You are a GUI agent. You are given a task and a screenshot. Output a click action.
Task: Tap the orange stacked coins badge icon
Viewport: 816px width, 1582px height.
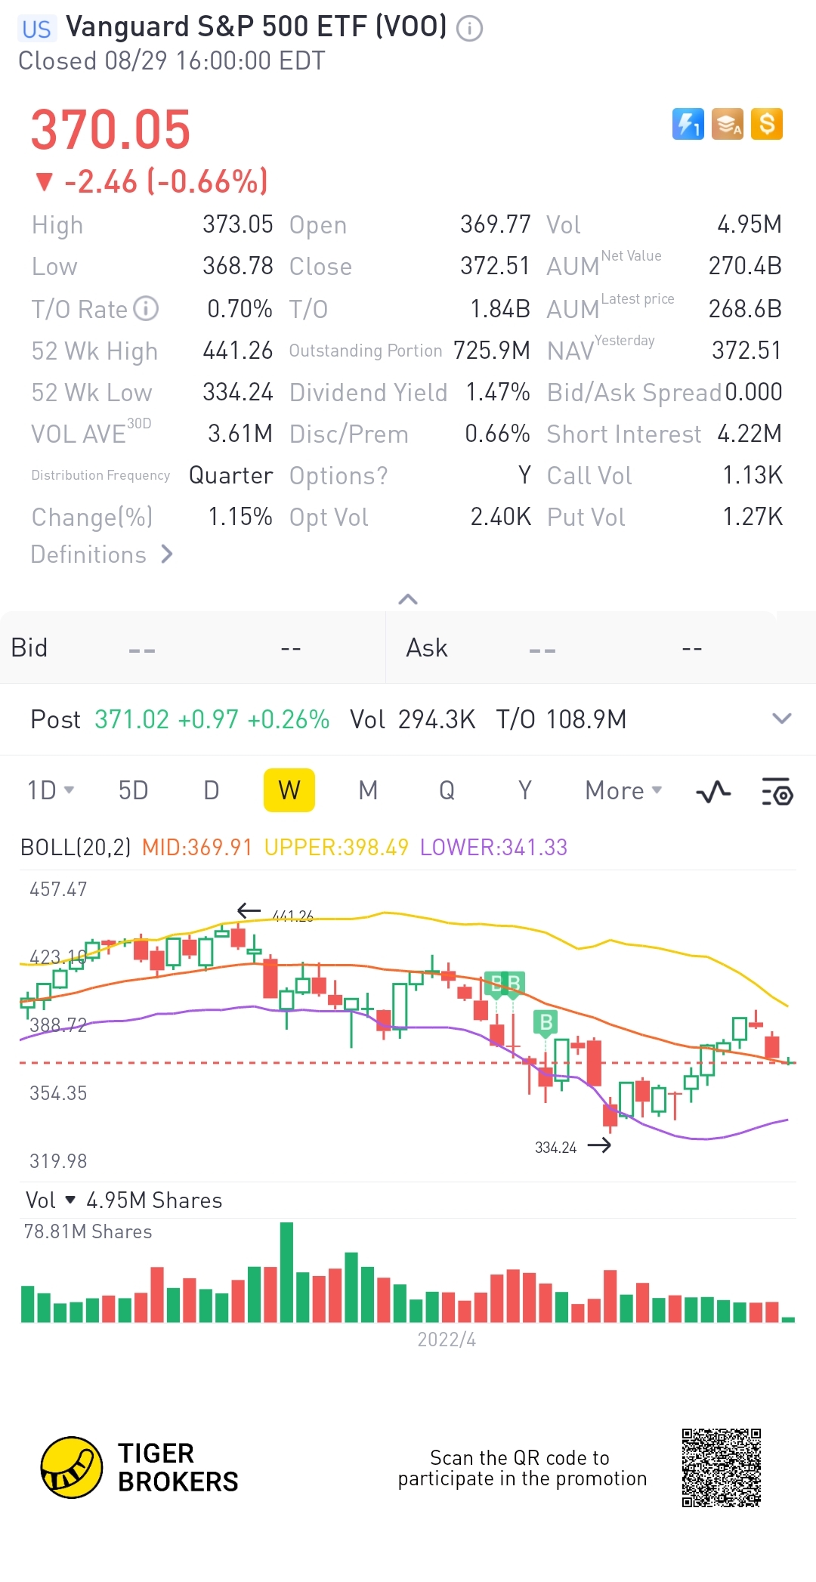point(728,124)
